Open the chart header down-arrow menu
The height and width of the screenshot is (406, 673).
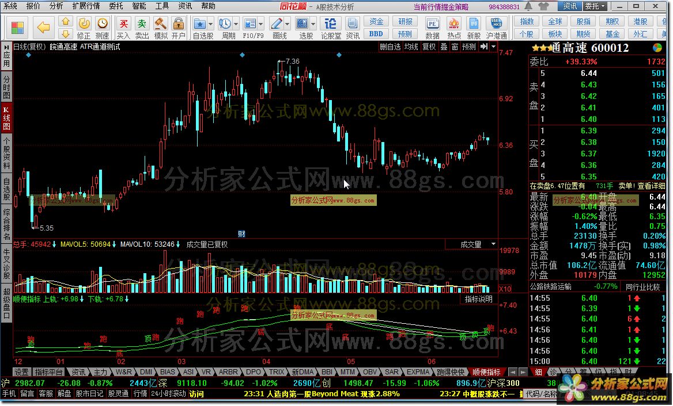tap(494, 47)
